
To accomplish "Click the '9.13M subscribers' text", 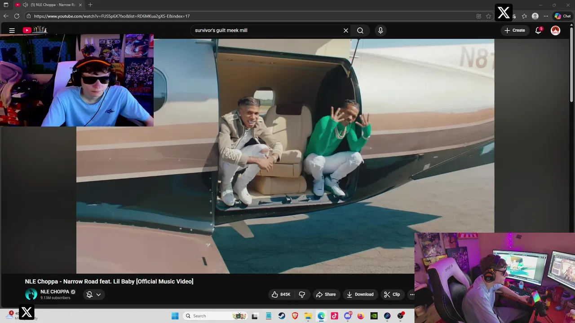I will pyautogui.click(x=55, y=298).
